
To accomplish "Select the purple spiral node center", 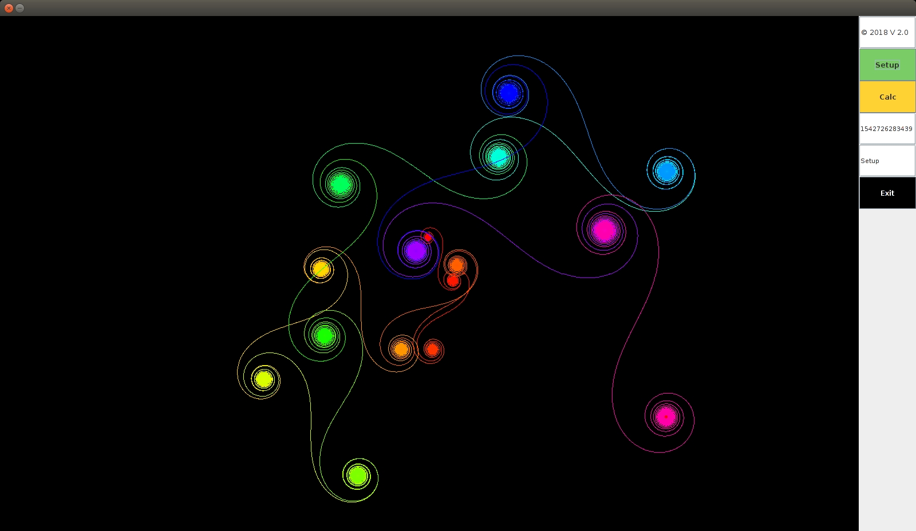I will pos(416,251).
